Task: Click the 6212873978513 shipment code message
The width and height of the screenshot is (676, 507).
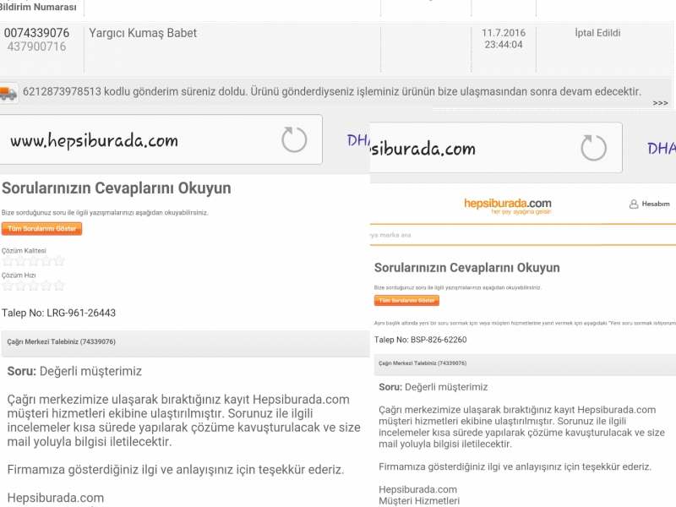Action: pyautogui.click(x=332, y=91)
